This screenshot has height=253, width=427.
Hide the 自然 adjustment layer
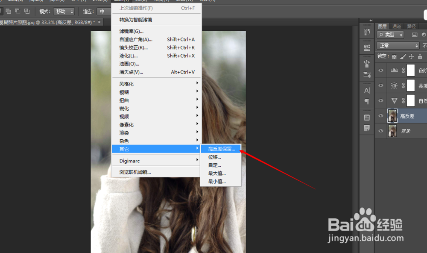tap(381, 100)
